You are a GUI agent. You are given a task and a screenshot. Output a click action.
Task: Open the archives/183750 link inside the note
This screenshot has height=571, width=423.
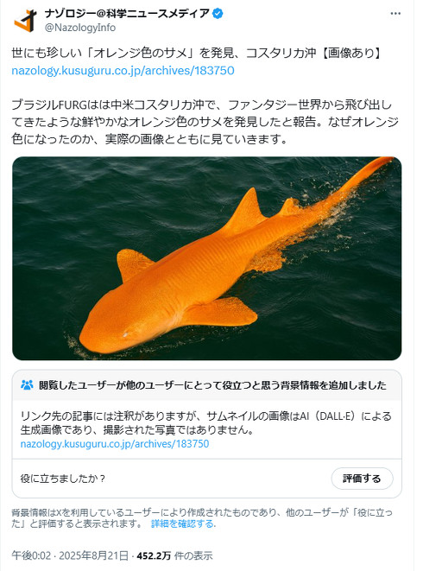[115, 444]
